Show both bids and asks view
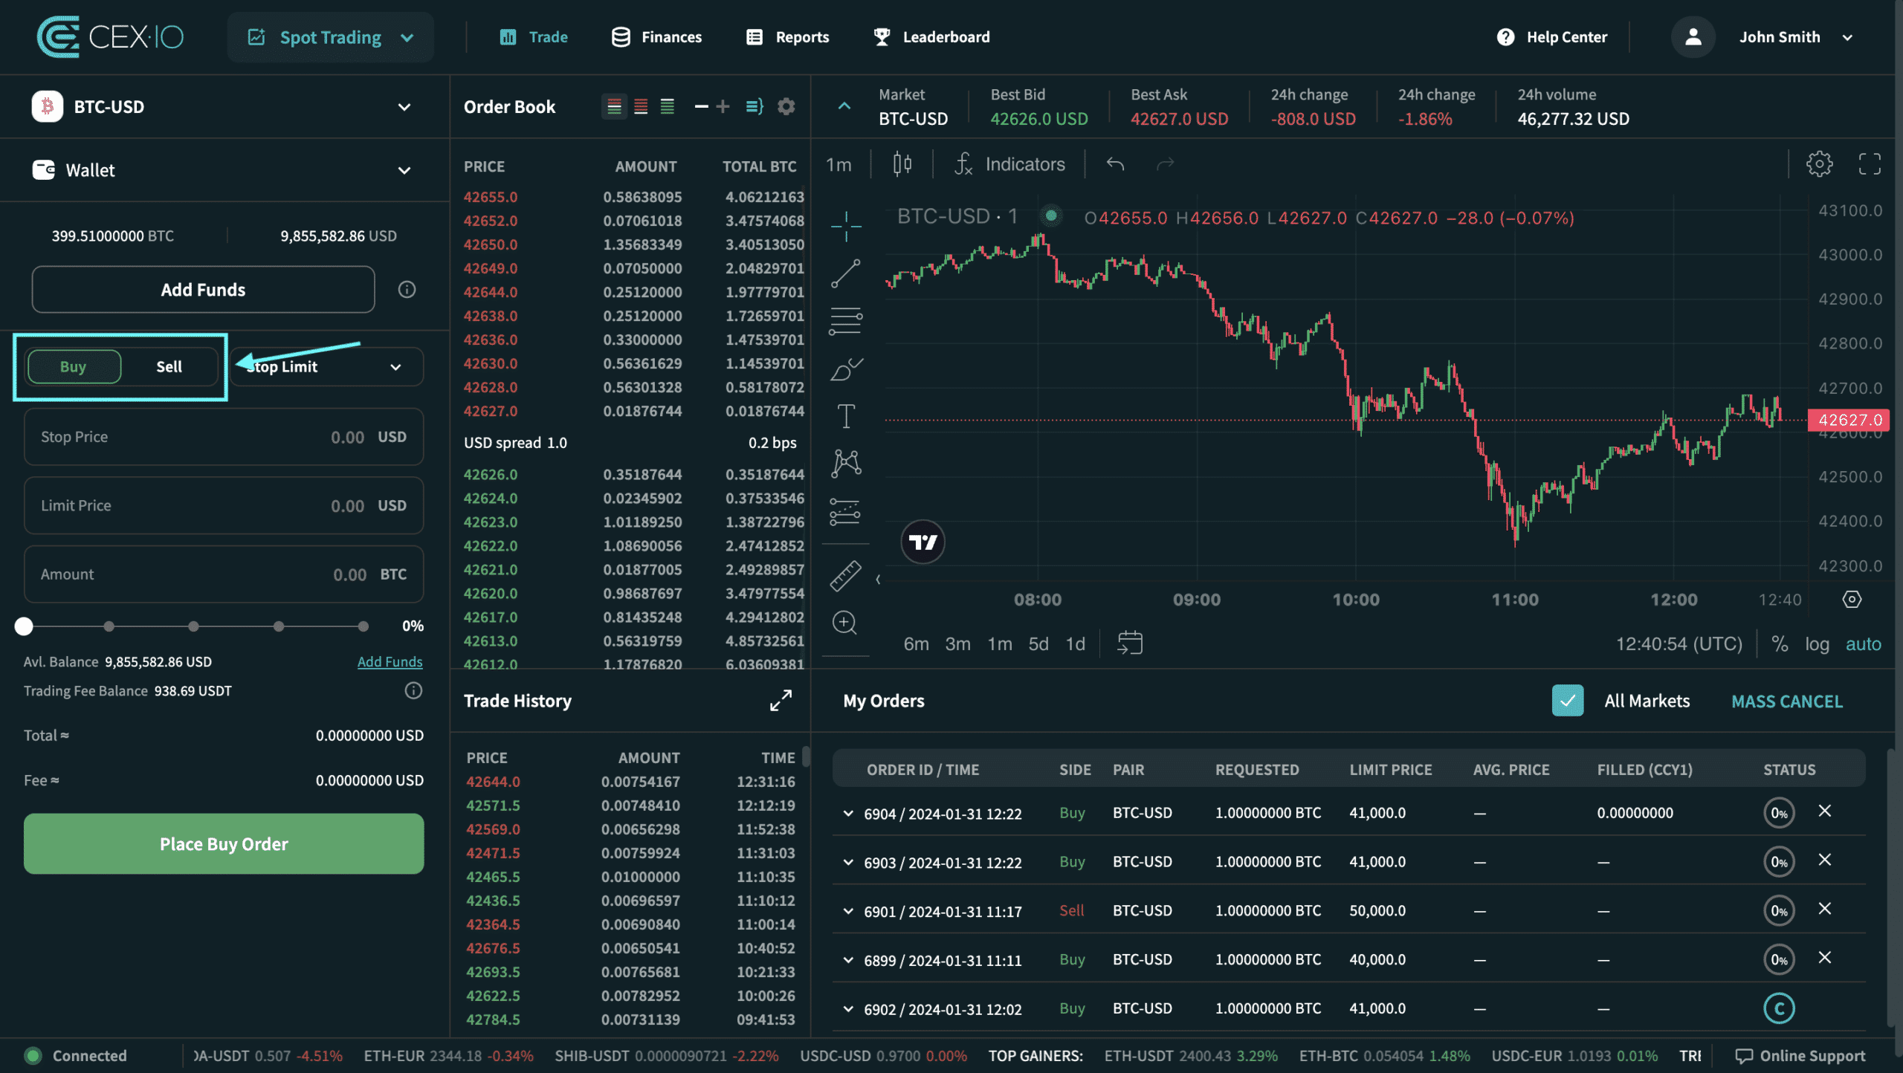 tap(614, 107)
